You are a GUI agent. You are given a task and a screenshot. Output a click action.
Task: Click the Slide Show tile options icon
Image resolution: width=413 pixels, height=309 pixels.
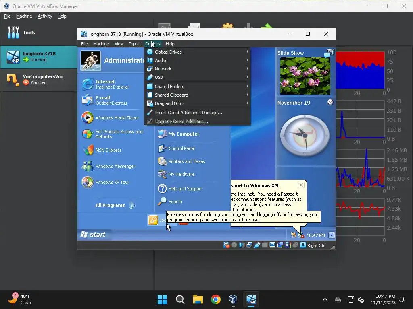[330, 52]
